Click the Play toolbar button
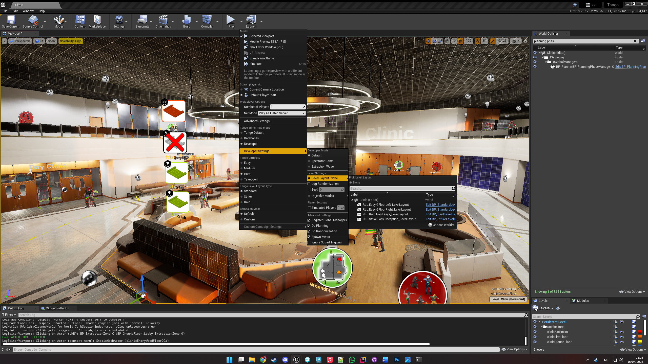The height and width of the screenshot is (364, 648). click(x=231, y=21)
